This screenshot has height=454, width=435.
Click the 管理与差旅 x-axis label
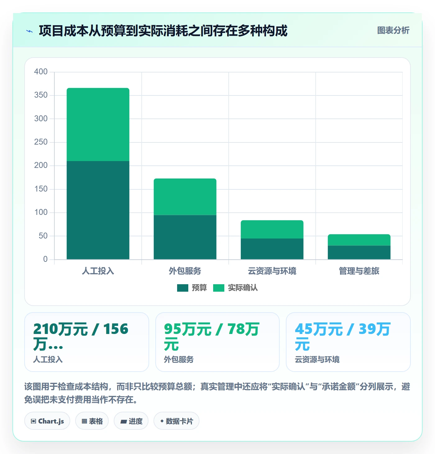coord(359,271)
